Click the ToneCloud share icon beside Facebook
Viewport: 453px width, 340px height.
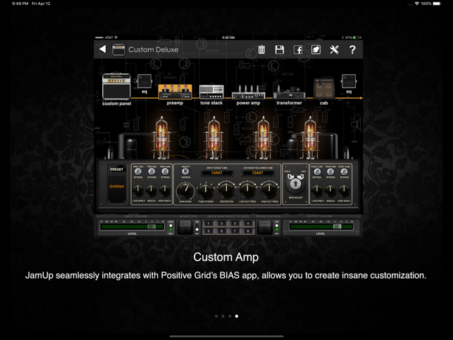pos(316,49)
